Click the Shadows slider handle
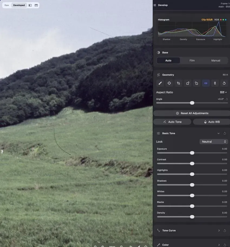This screenshot has width=230, height=247. [192, 185]
